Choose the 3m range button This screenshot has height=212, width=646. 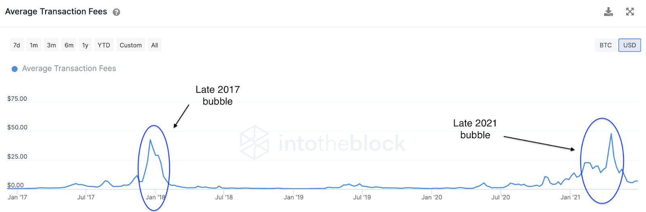coord(51,45)
